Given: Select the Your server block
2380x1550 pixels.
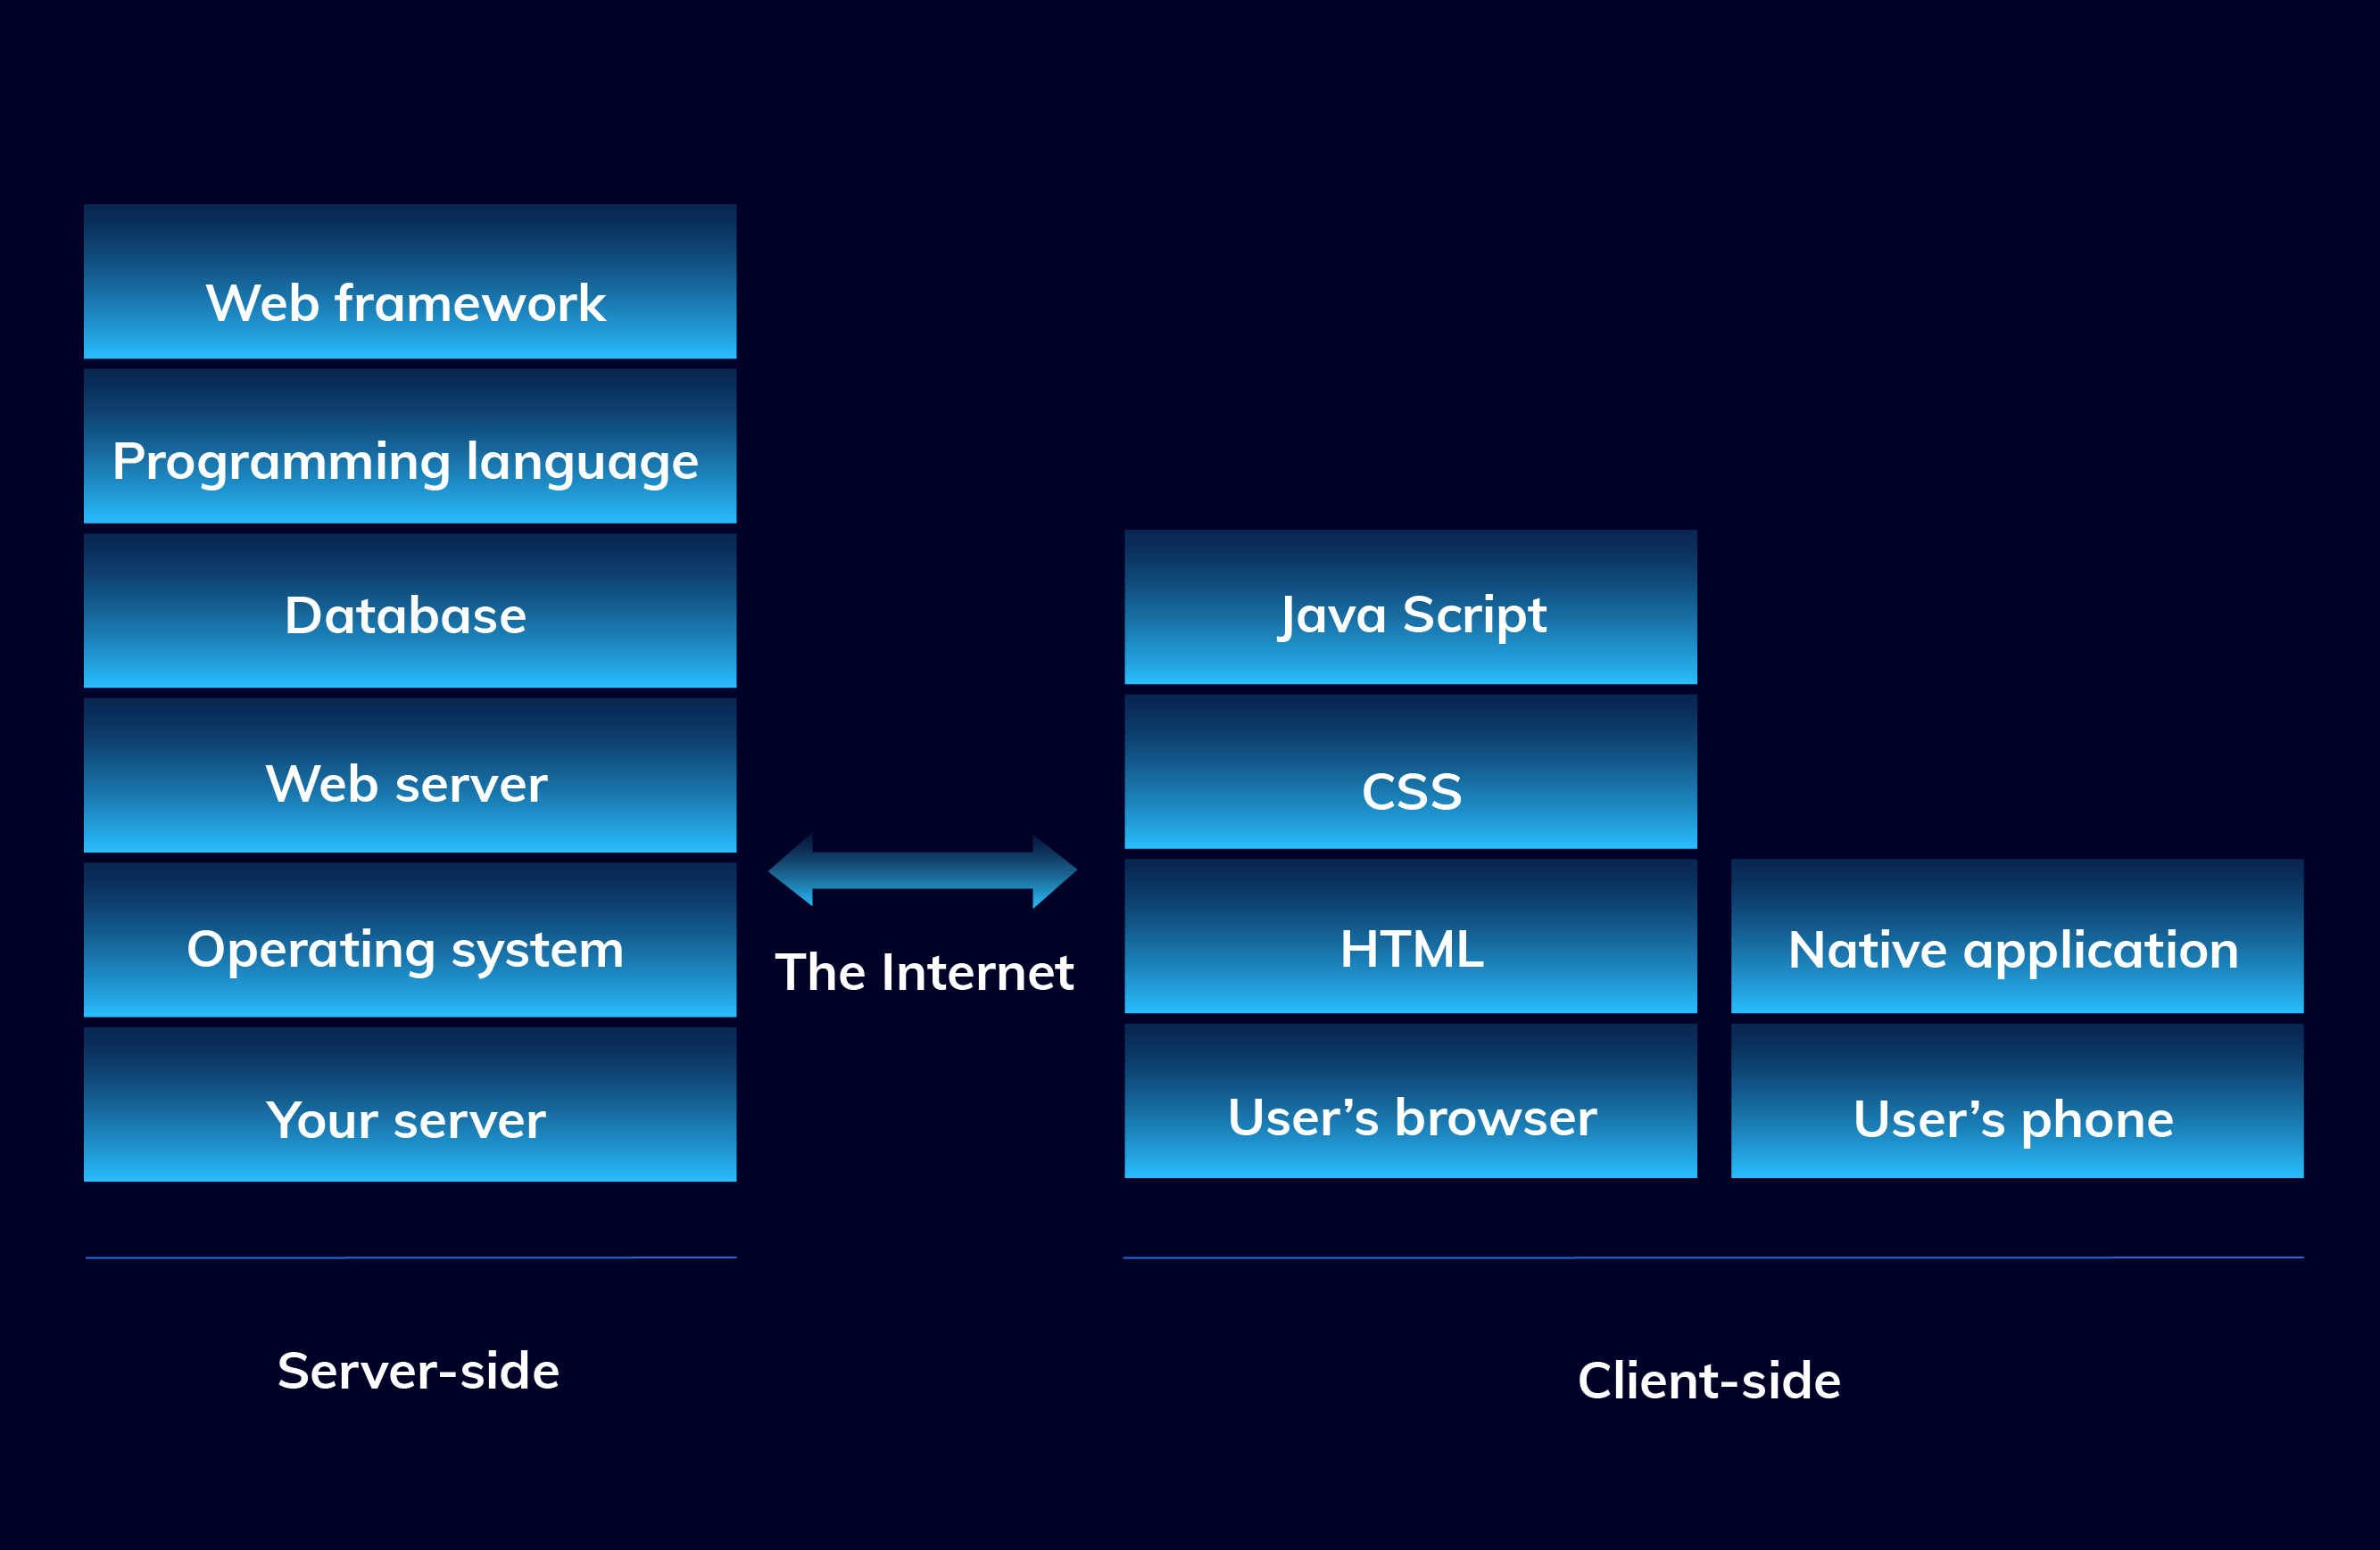Looking at the screenshot, I should coord(410,1105).
